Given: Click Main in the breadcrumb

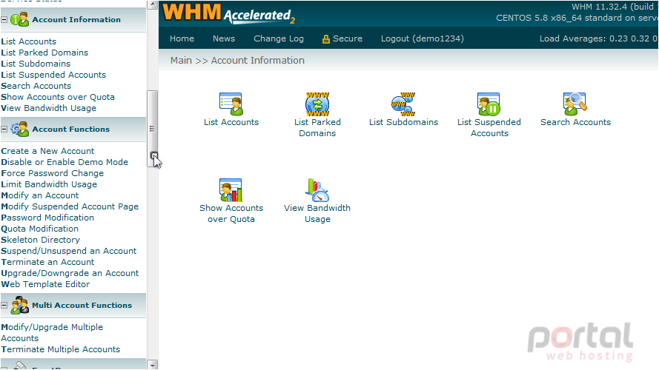Looking at the screenshot, I should 181,61.
